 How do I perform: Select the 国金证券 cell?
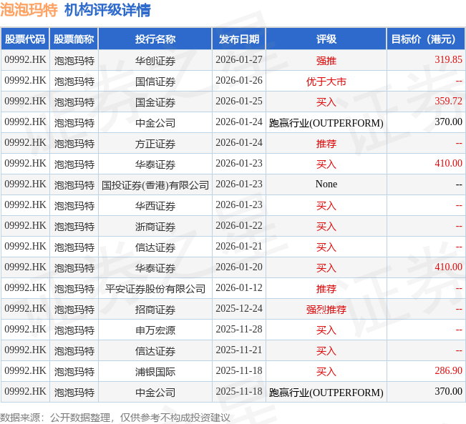155,102
